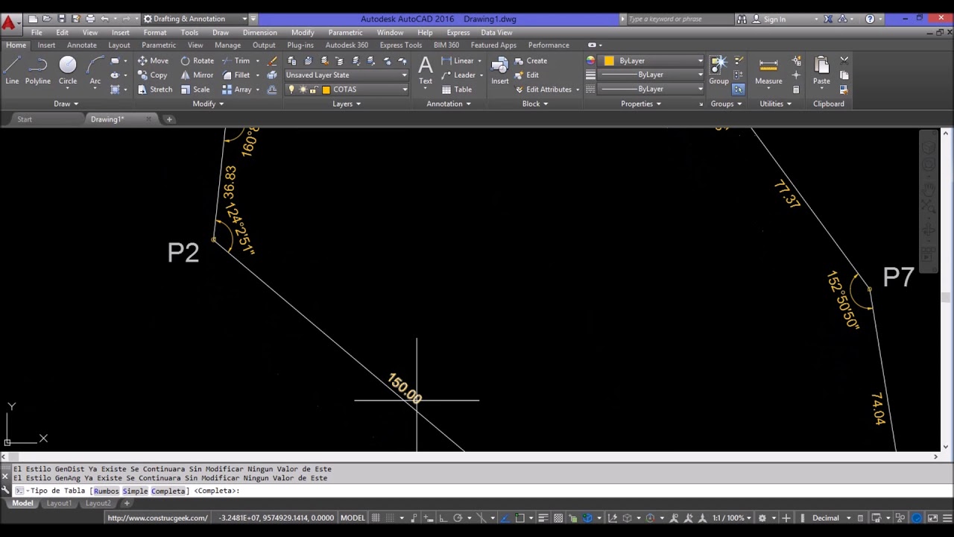
Task: Select the Rumbos table type option
Action: coord(106,491)
